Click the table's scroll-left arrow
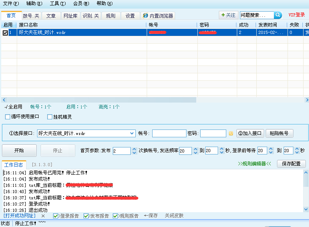Viewport: 309px width, 227px height. click(x=4, y=100)
